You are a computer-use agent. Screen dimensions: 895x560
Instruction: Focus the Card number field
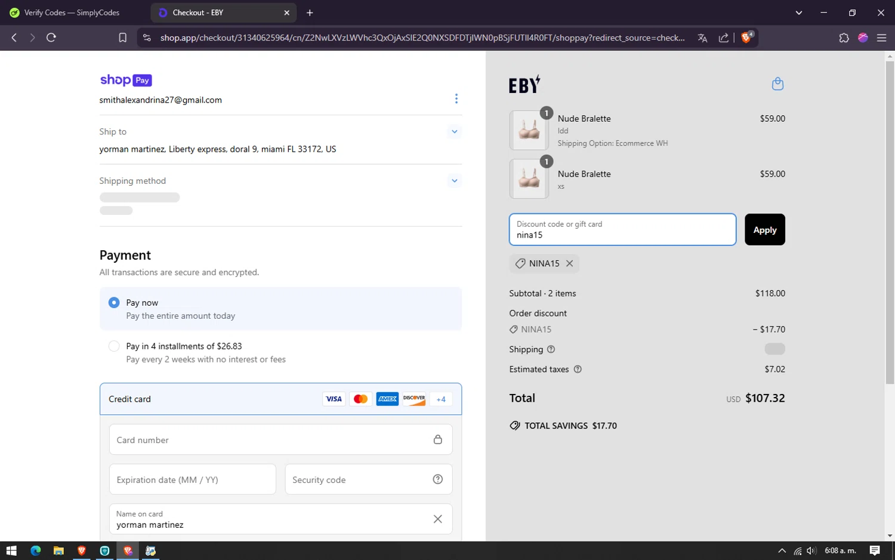[x=280, y=440]
